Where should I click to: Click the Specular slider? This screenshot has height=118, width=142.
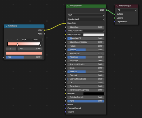pos(86,50)
